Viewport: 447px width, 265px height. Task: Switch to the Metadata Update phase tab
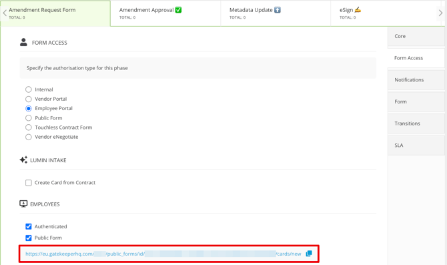tap(276, 13)
